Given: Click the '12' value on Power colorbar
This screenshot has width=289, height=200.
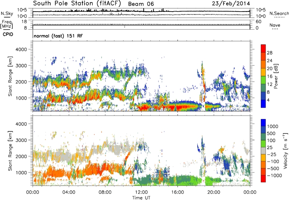Looking at the screenshot, I should click(x=269, y=84).
